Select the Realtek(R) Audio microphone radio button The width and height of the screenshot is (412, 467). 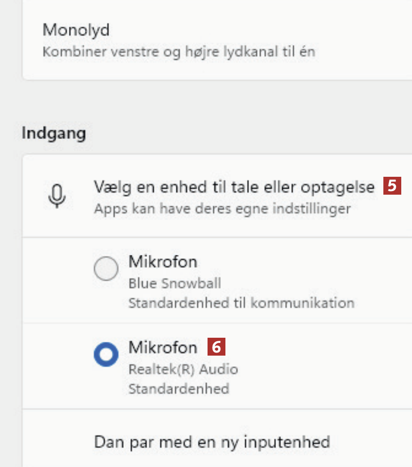106,354
